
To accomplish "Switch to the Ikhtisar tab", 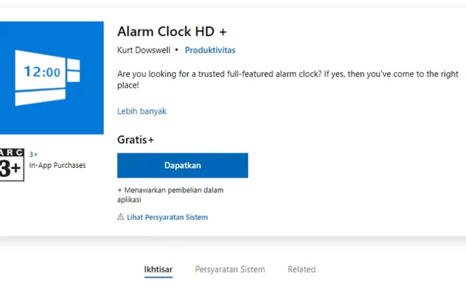I will [x=158, y=269].
